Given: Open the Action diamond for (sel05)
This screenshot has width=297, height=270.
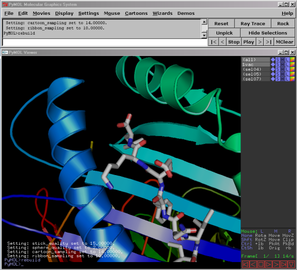Looking at the screenshot, I should coord(272,74).
